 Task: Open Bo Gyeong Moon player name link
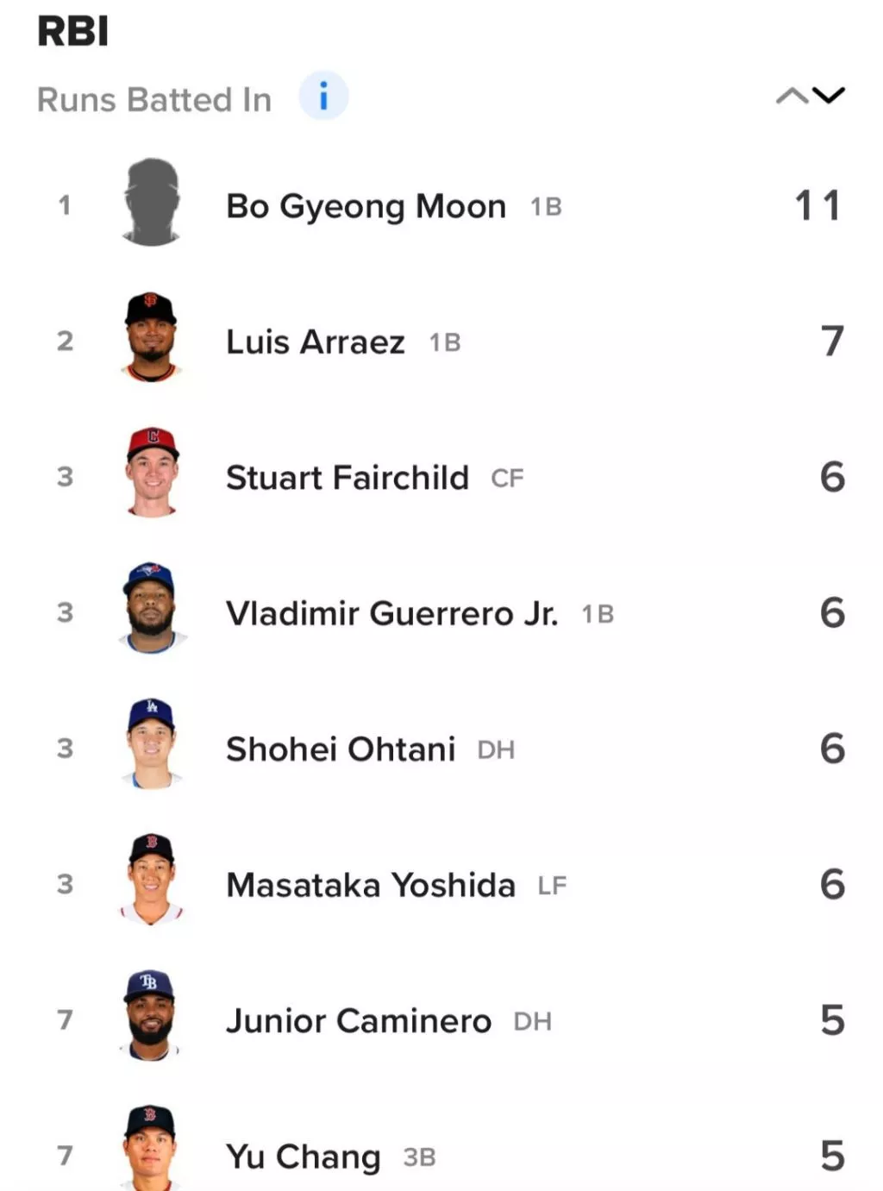366,207
